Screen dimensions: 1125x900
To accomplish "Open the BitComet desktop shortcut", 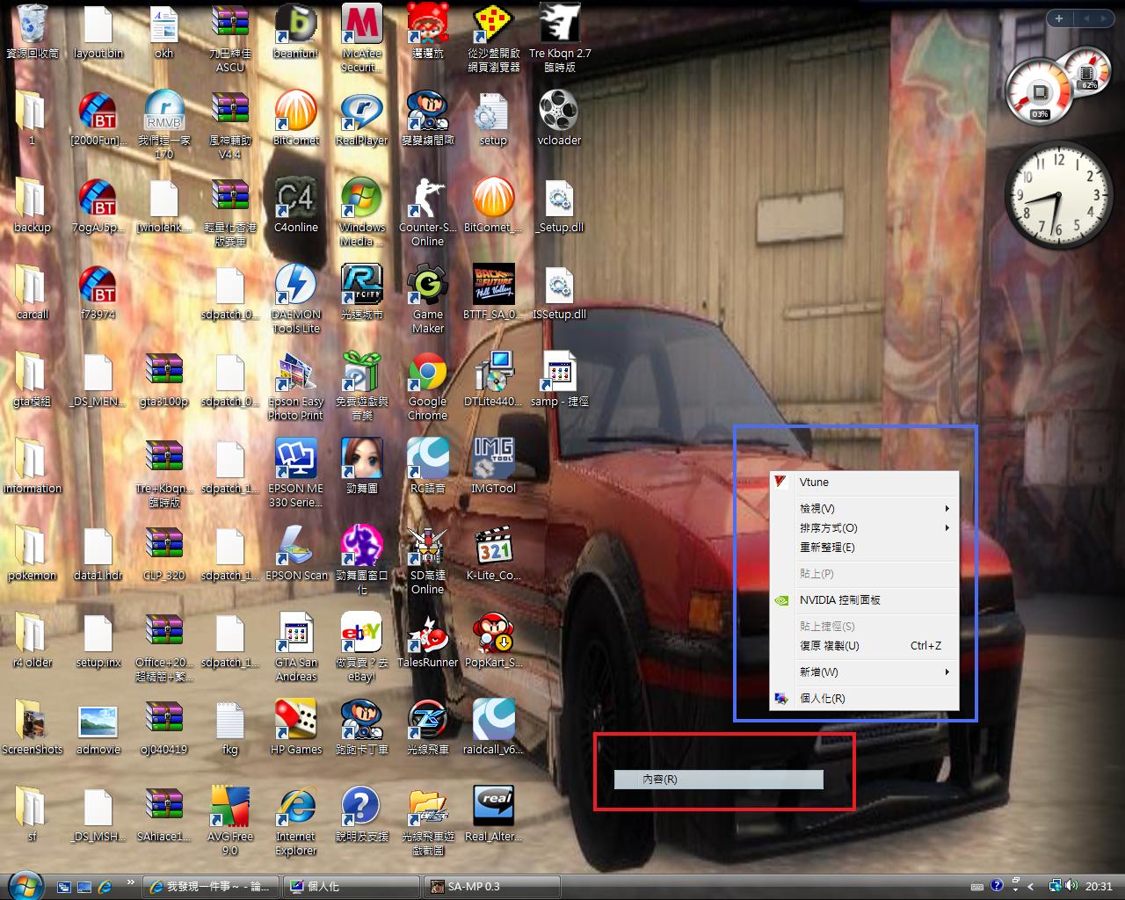I will [x=295, y=114].
